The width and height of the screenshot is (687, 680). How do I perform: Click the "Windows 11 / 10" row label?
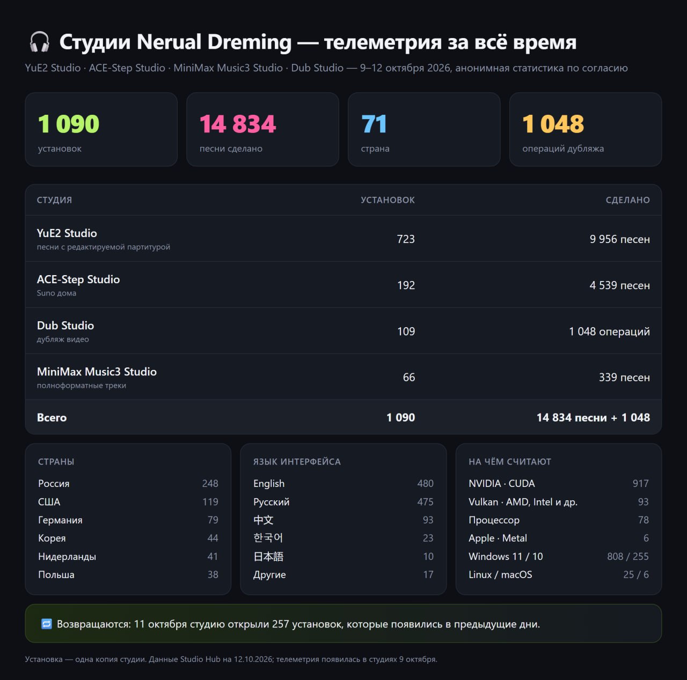(x=506, y=556)
